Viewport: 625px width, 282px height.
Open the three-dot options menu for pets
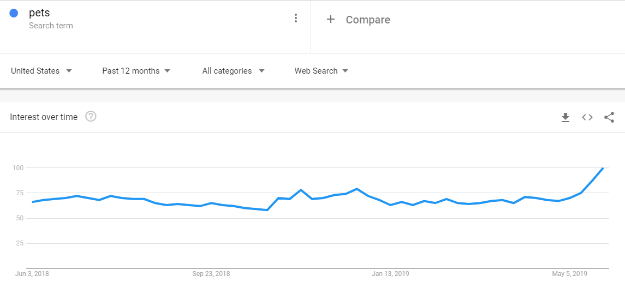(295, 18)
